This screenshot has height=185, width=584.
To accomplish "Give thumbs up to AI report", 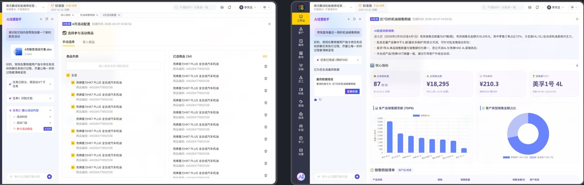I will click(316, 100).
